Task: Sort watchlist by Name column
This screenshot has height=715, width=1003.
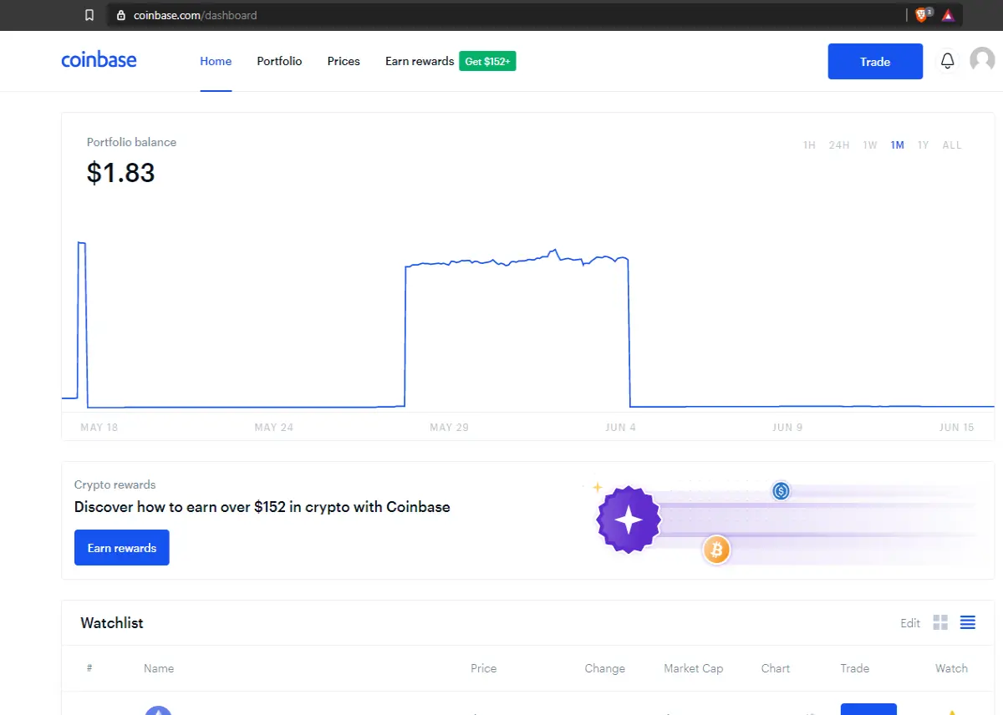Action: [x=159, y=668]
